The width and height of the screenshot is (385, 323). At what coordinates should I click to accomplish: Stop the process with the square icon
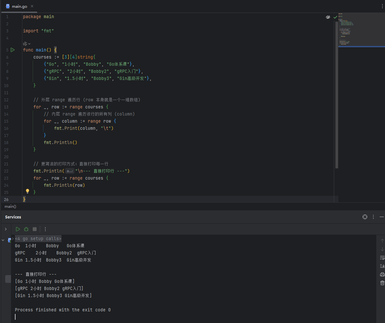35,229
